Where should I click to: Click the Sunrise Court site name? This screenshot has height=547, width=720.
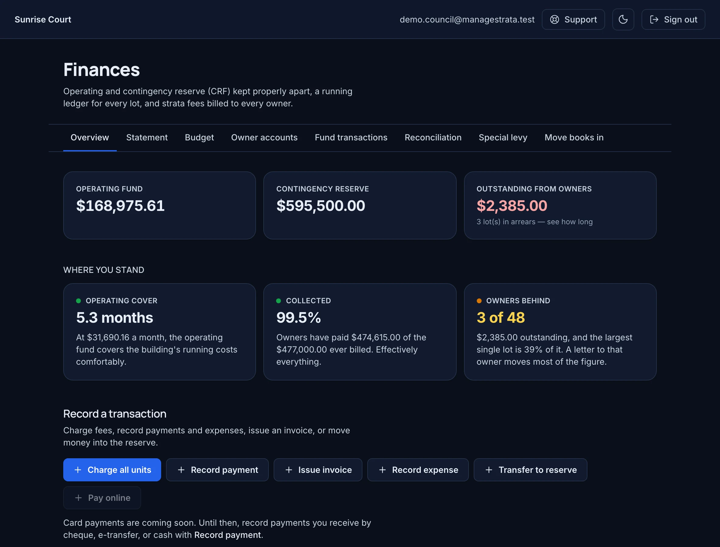pyautogui.click(x=43, y=19)
